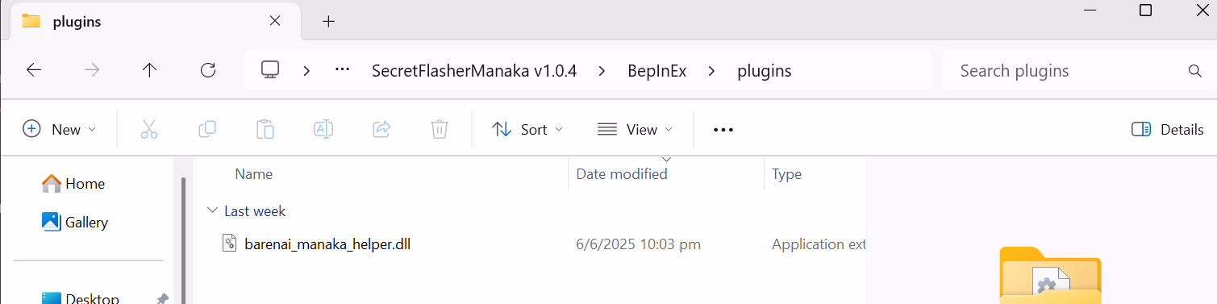The image size is (1217, 304).
Task: Click the Copy toolbar icon
Action: point(207,129)
